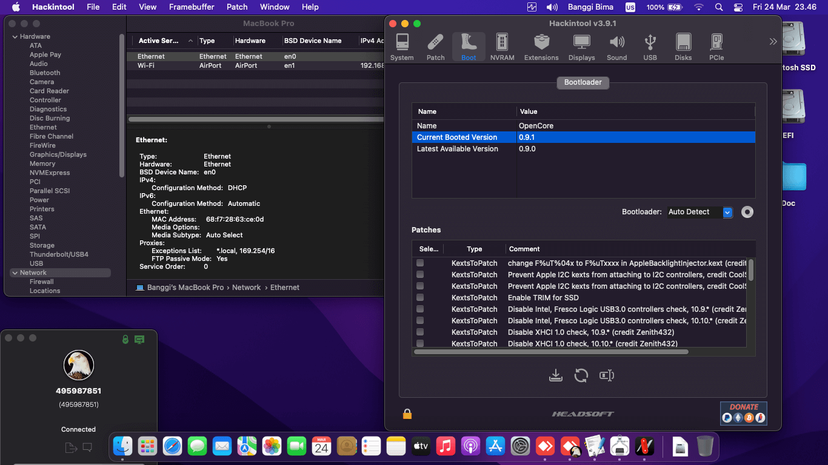This screenshot has height=465, width=828.
Task: Click the file transfer icon in AnyDesk window
Action: [x=71, y=447]
